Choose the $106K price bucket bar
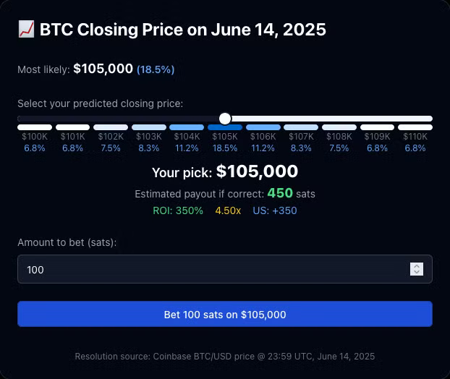Screen dimensions: 450x379 point(263,127)
